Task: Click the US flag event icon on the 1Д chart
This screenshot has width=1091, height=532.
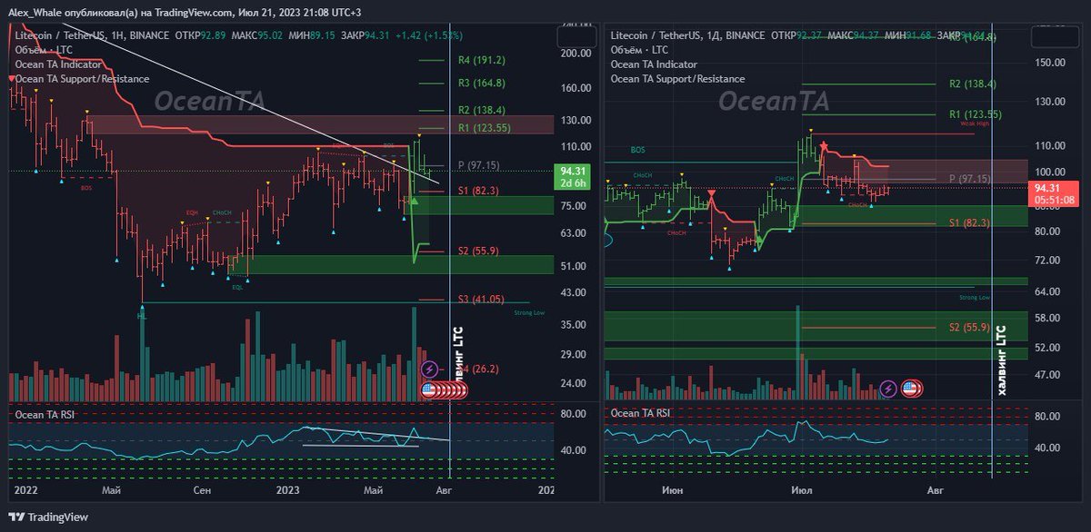Action: click(911, 389)
